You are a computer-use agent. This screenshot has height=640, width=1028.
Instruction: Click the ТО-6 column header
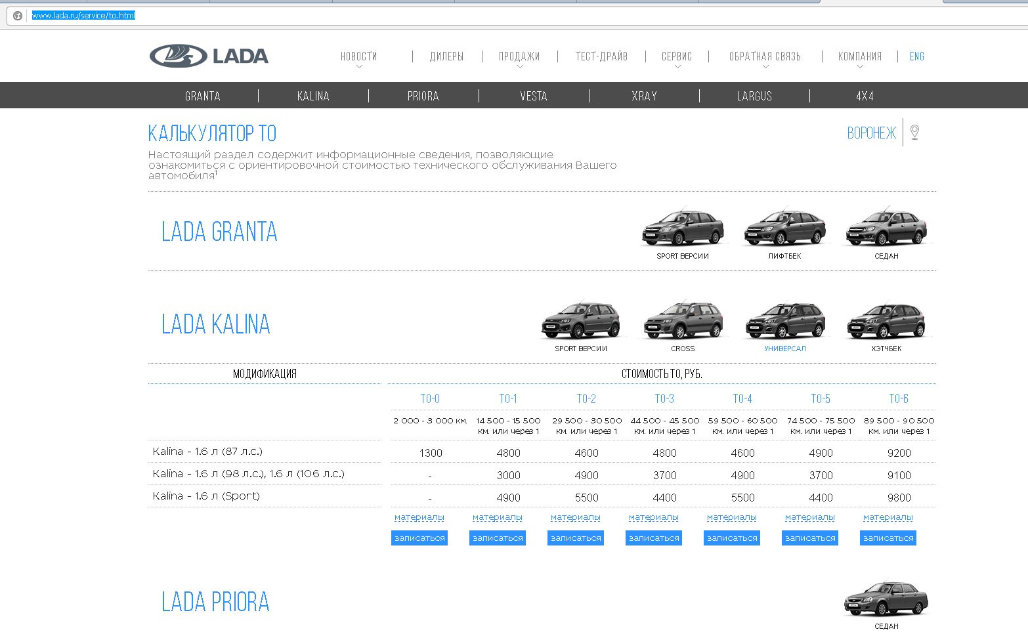click(x=899, y=399)
